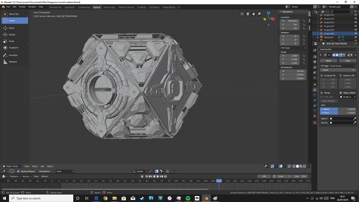Switch to wireframe viewport shading

(294, 166)
